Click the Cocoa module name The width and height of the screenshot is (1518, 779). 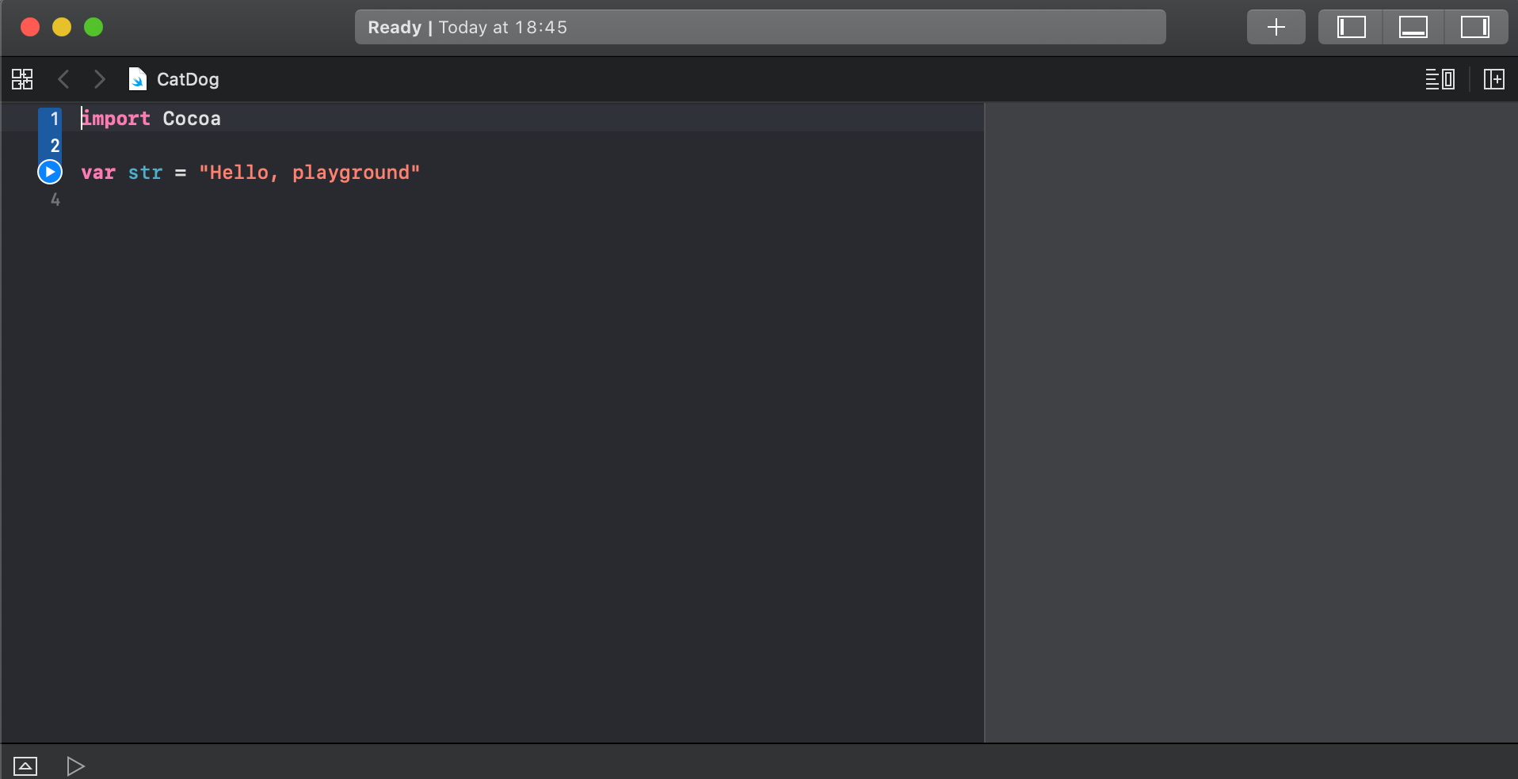click(192, 119)
